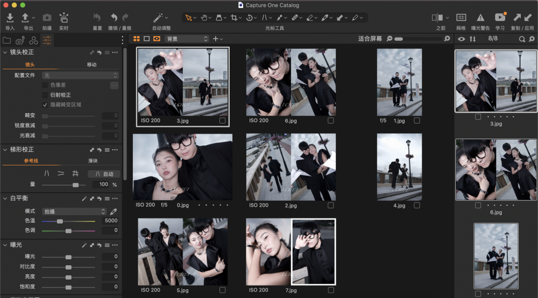Image resolution: width=538 pixels, height=298 pixels.
Task: Click the 色温 slider handle
Action: [60, 221]
